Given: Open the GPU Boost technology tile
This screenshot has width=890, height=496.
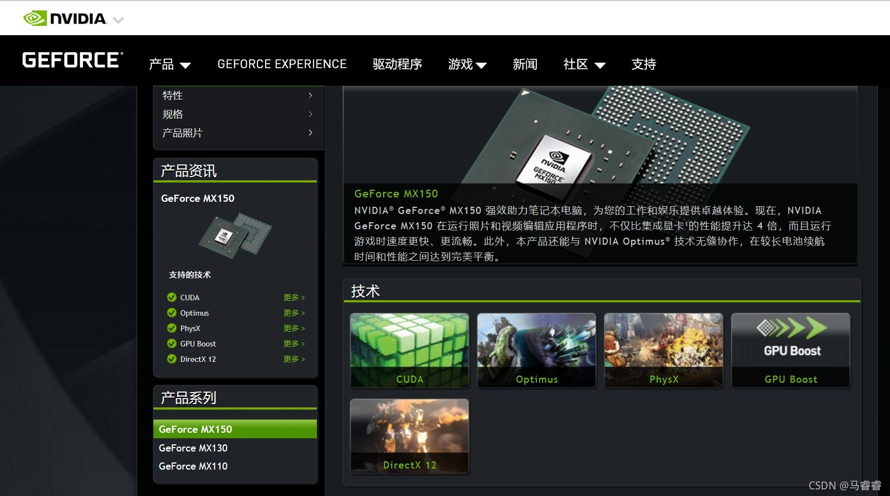Looking at the screenshot, I should [x=790, y=350].
